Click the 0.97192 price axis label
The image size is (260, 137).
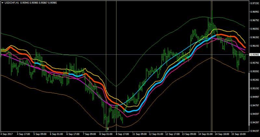[255, 3]
